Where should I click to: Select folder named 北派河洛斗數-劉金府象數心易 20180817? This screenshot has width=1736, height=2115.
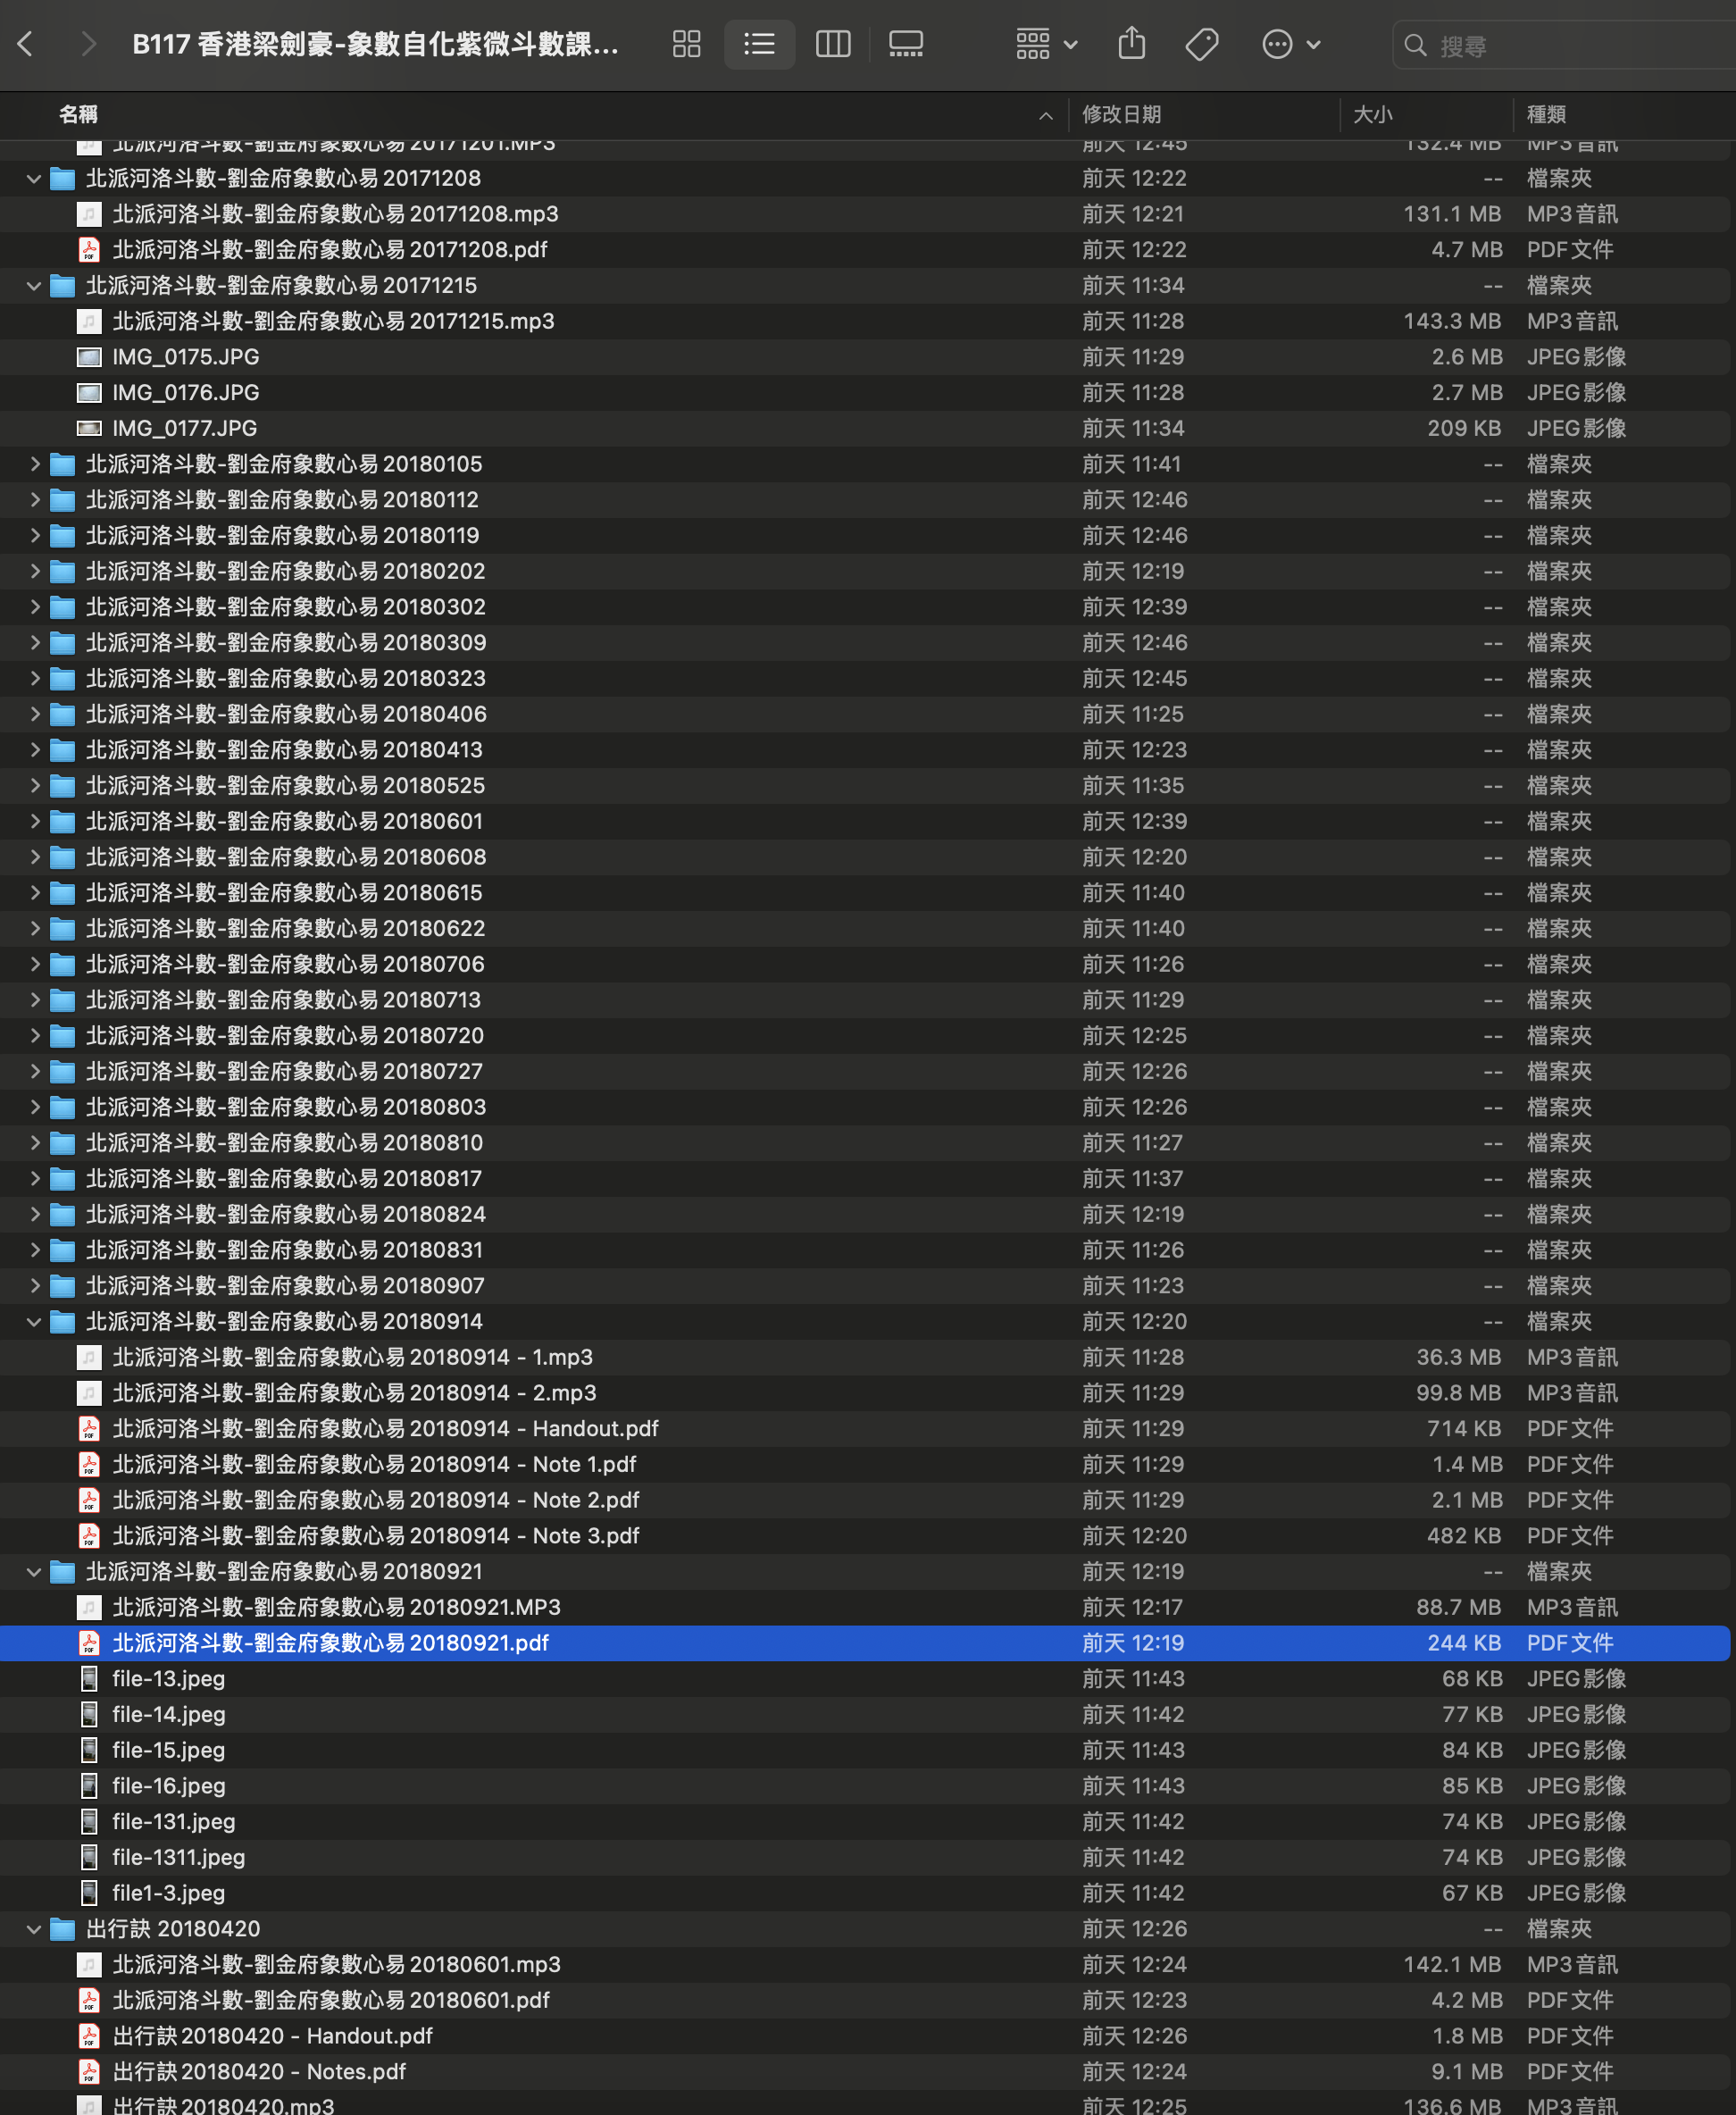point(283,1179)
